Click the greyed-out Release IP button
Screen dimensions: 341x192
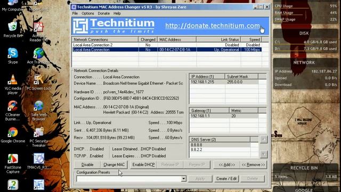click(170, 165)
